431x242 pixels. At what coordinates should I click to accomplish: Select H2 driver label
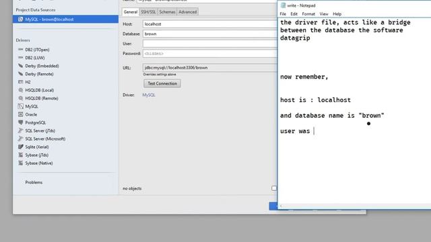28,82
